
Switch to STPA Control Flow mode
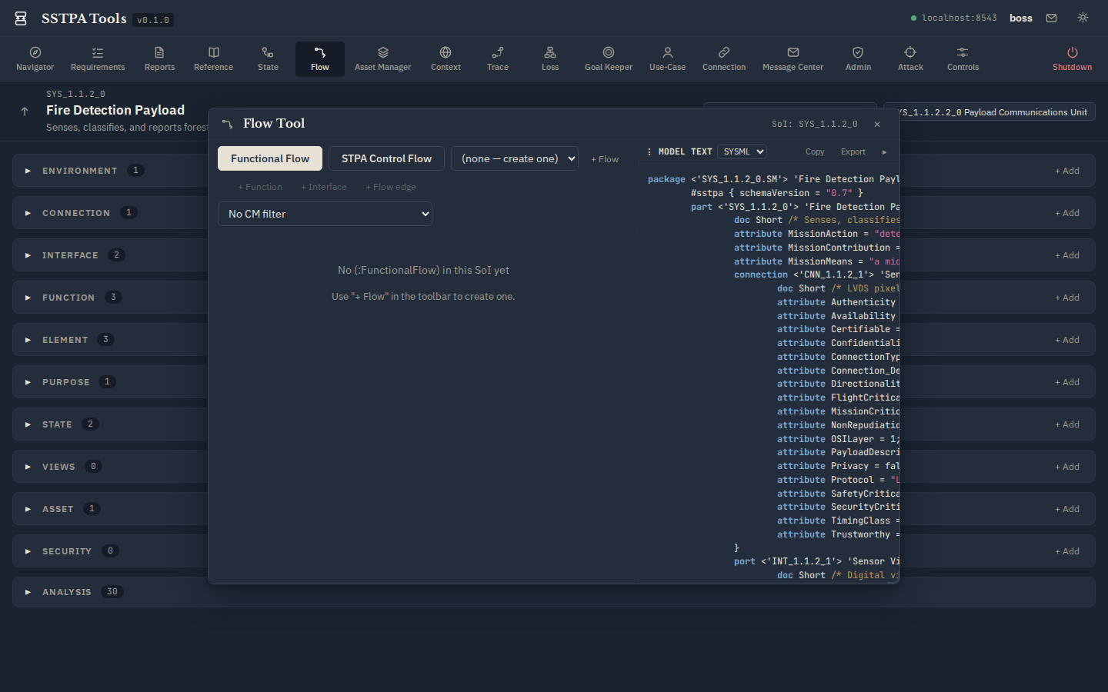point(386,158)
